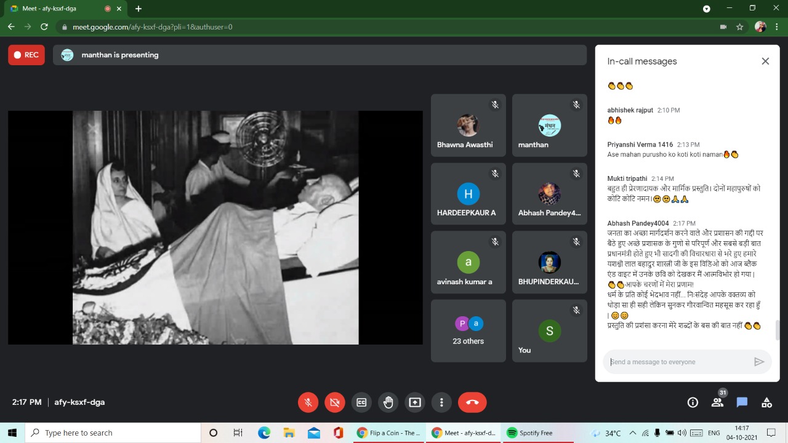788x443 pixels.
Task: Open the Activities icon
Action: pos(766,402)
